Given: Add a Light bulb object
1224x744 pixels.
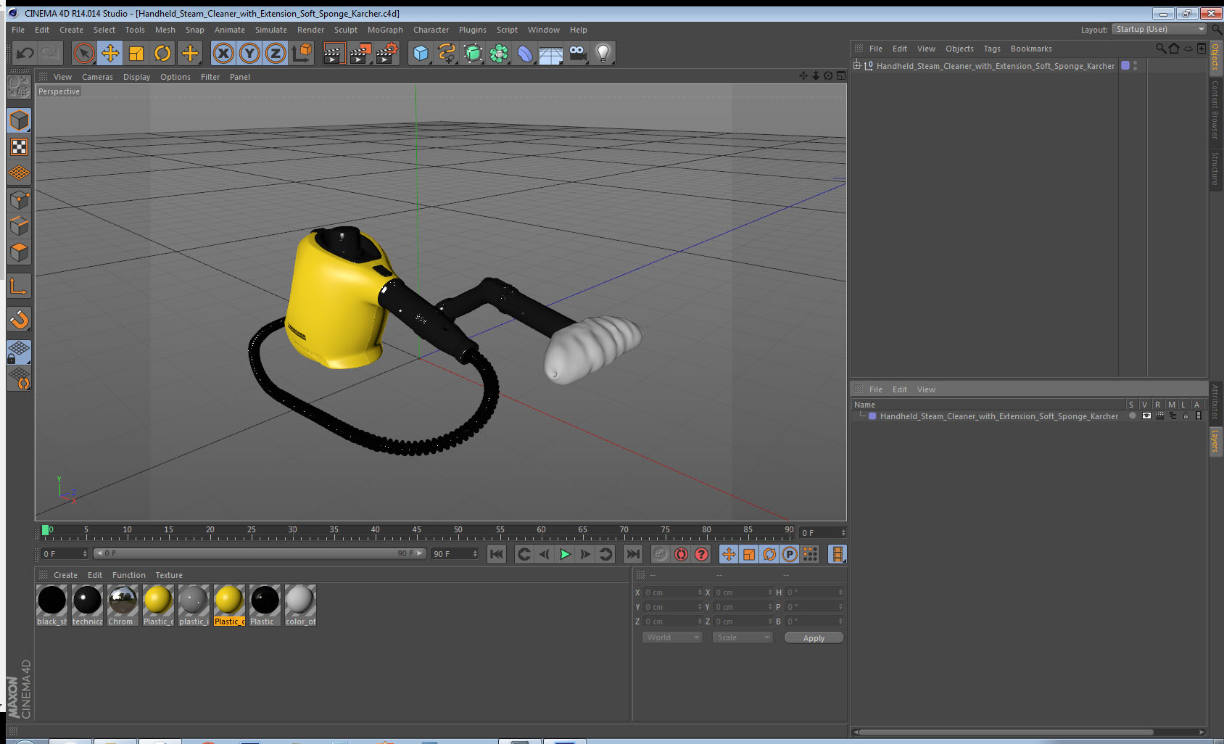Looking at the screenshot, I should [603, 53].
